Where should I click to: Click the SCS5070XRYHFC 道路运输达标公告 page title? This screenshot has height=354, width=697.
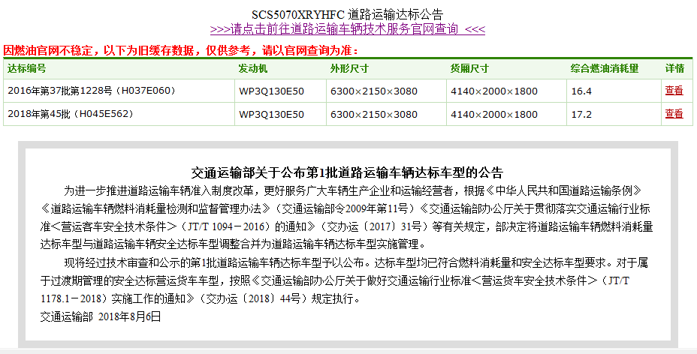pyautogui.click(x=348, y=15)
